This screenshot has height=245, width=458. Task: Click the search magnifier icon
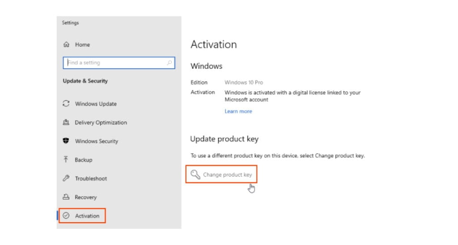click(169, 63)
